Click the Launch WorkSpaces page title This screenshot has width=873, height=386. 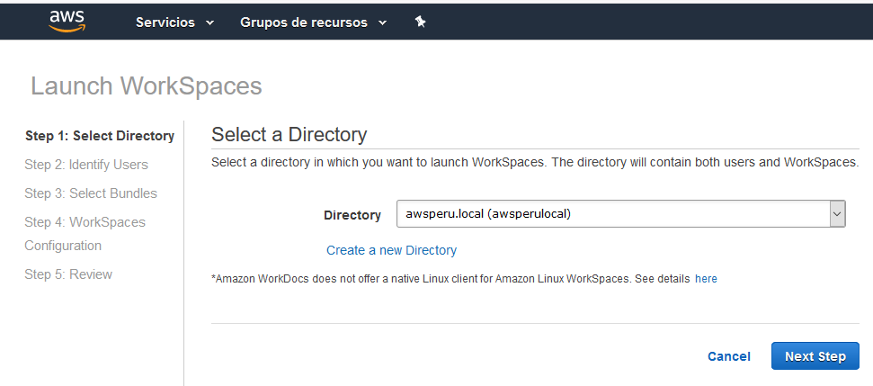(147, 86)
